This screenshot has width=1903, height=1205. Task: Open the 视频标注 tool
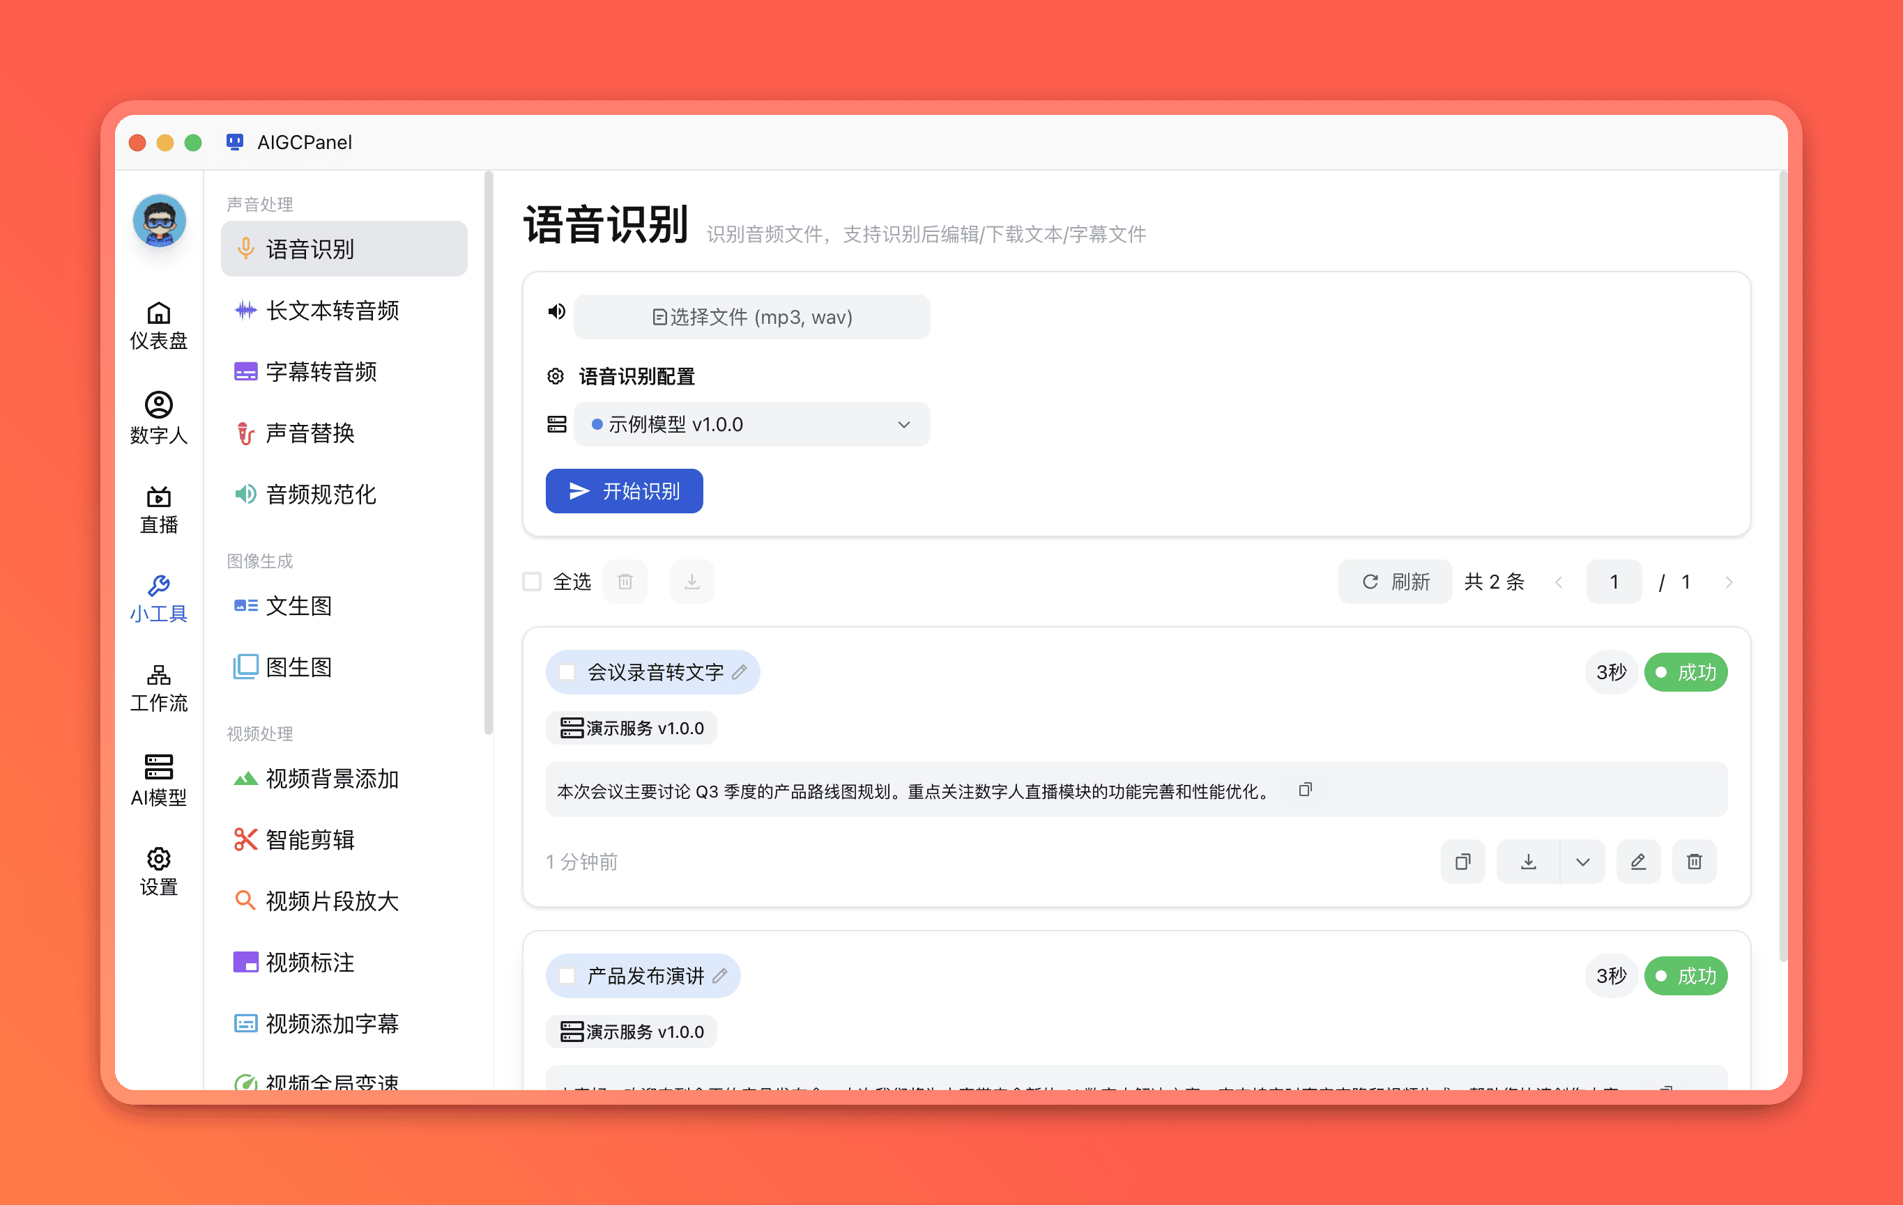click(x=344, y=963)
